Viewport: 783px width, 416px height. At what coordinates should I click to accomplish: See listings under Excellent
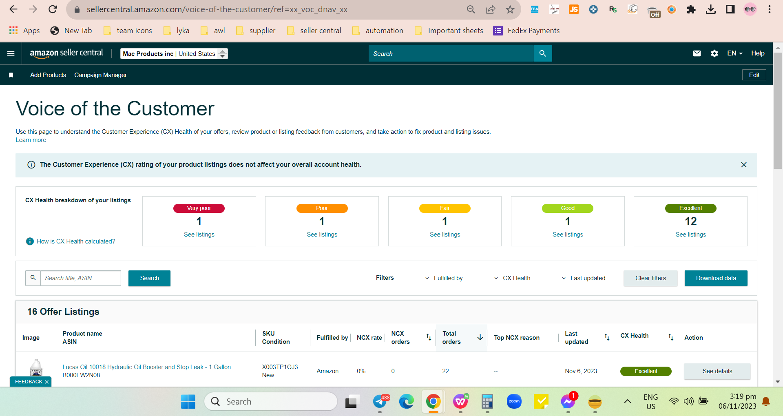coord(691,235)
